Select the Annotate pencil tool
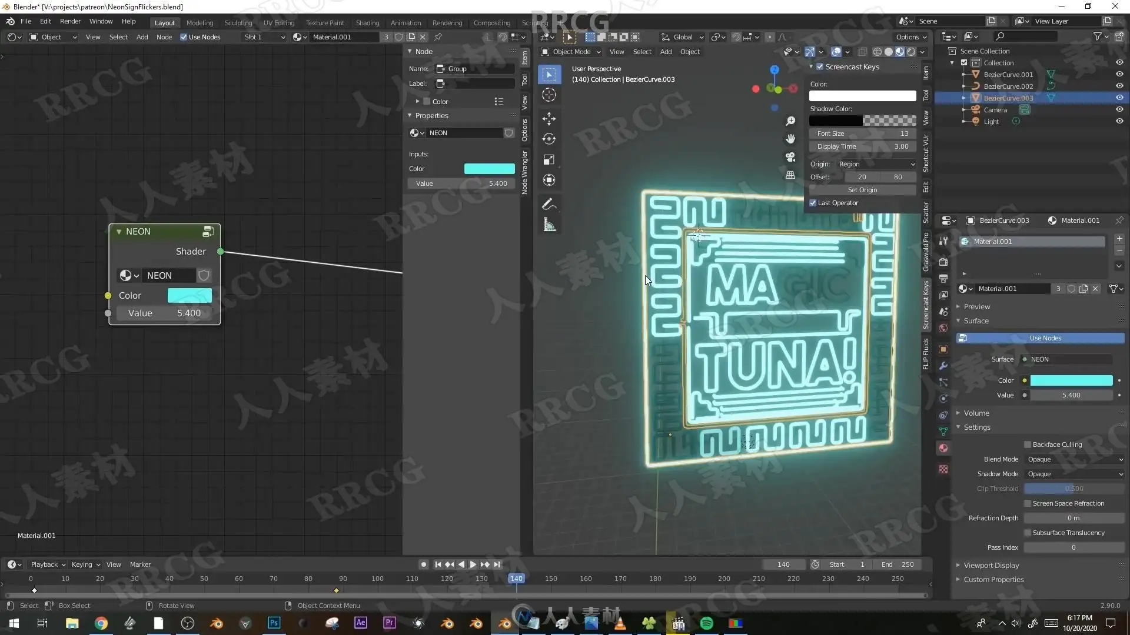Screen dimensions: 1130x635 click(x=549, y=204)
